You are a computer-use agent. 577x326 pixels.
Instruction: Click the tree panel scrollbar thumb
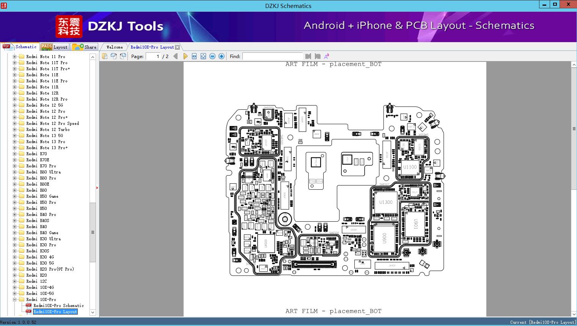93,232
